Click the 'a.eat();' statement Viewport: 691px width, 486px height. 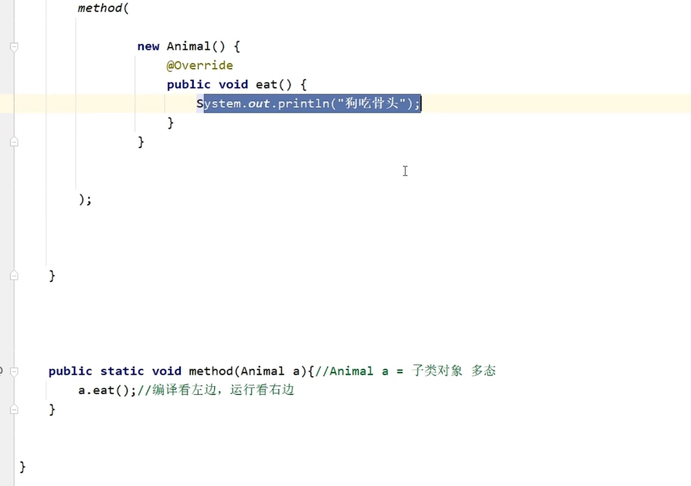tap(107, 391)
